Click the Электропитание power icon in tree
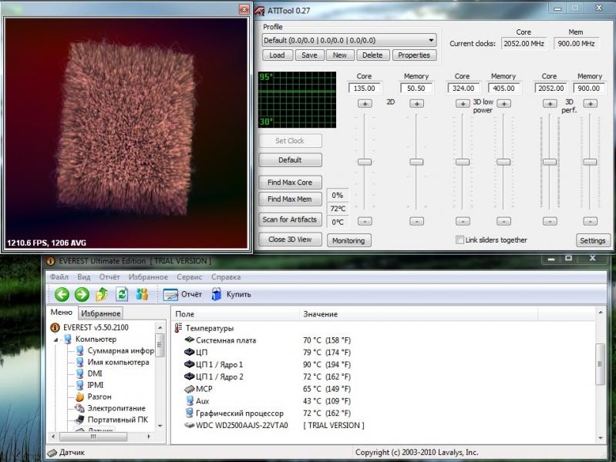This screenshot has width=616, height=462. click(79, 408)
